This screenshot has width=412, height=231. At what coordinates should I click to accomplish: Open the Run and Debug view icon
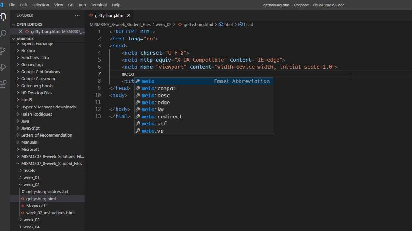point(3,67)
